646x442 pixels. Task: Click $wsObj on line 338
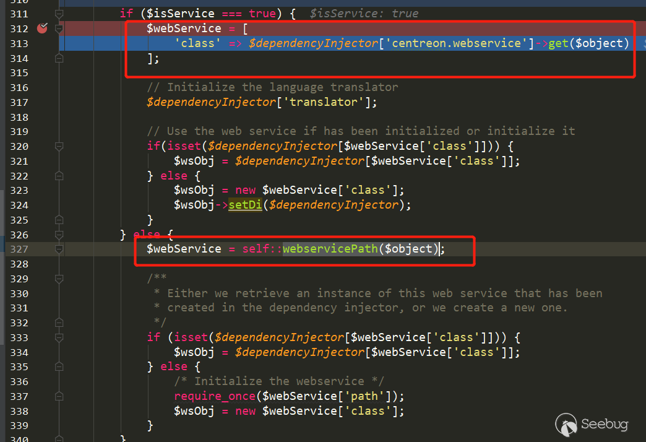(194, 411)
